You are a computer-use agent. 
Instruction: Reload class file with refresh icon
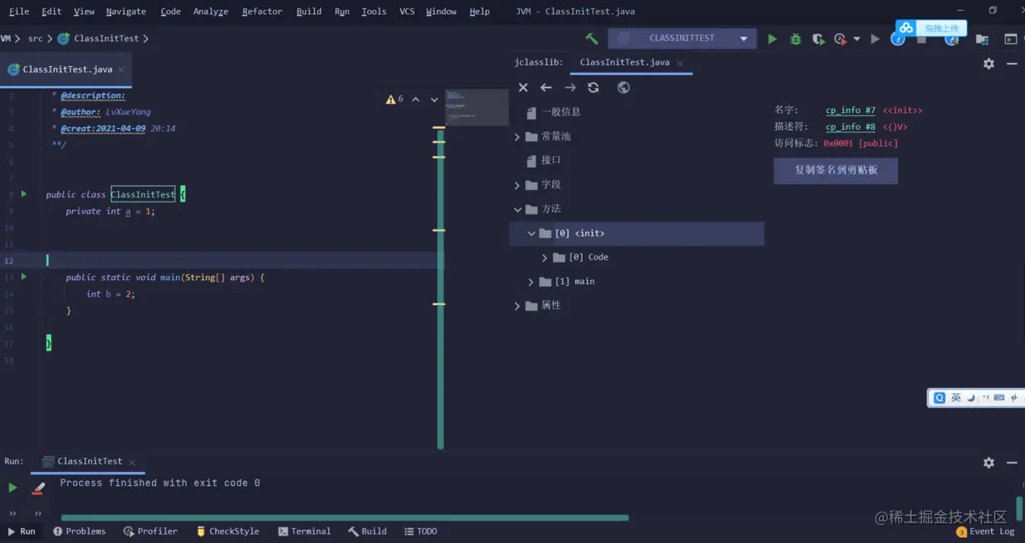[593, 88]
